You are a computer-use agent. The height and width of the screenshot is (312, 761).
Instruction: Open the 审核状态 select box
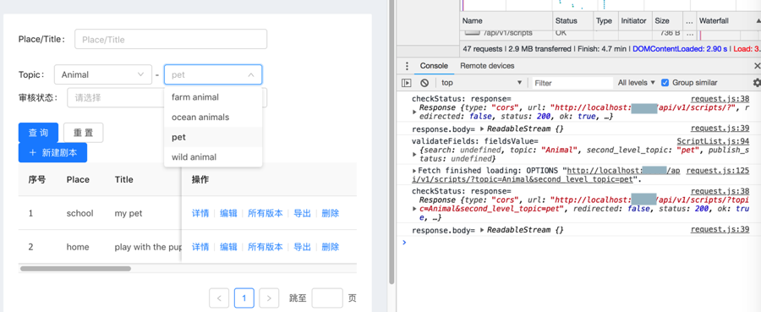point(167,97)
